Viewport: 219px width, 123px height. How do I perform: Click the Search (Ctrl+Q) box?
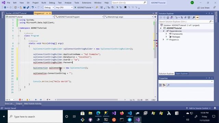129,3
